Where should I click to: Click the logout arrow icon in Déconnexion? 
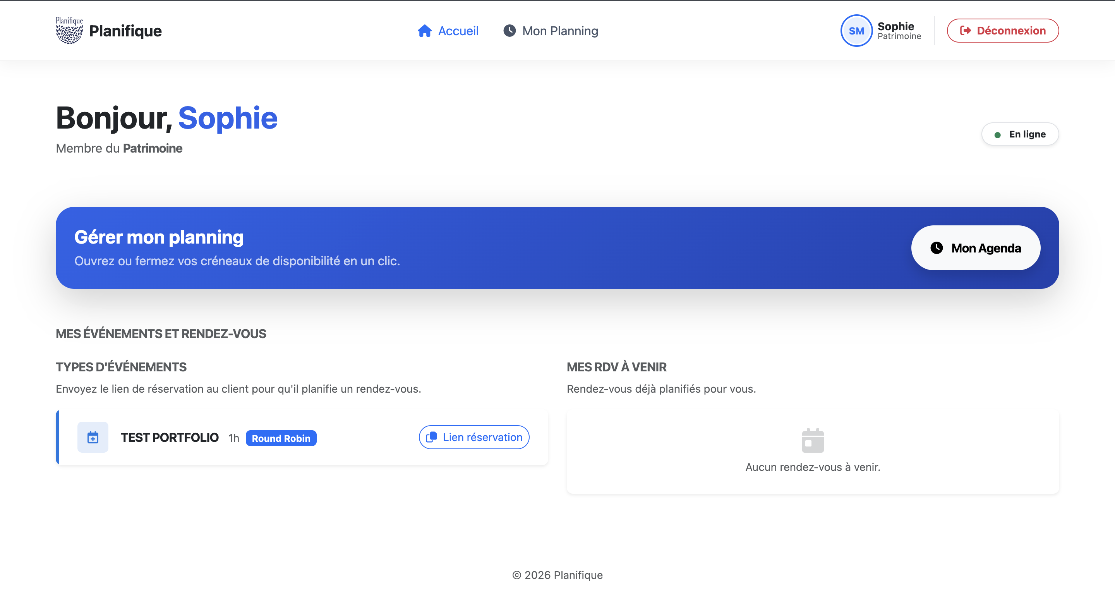coord(965,31)
